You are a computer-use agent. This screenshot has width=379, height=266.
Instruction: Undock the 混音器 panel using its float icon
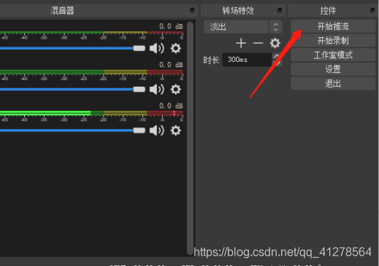point(192,10)
